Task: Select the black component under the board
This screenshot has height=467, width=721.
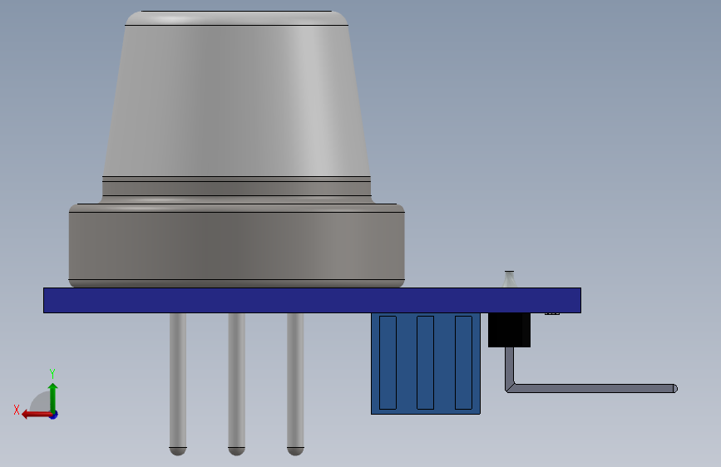Action: [x=509, y=330]
